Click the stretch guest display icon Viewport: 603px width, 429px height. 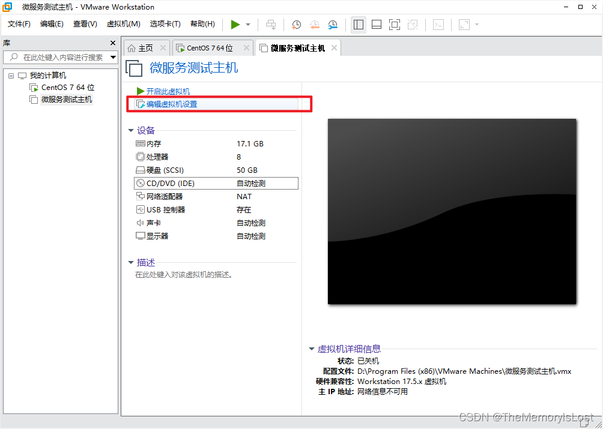[x=464, y=25]
